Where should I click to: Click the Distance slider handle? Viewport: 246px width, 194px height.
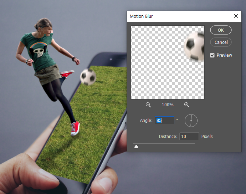pyautogui.click(x=136, y=147)
